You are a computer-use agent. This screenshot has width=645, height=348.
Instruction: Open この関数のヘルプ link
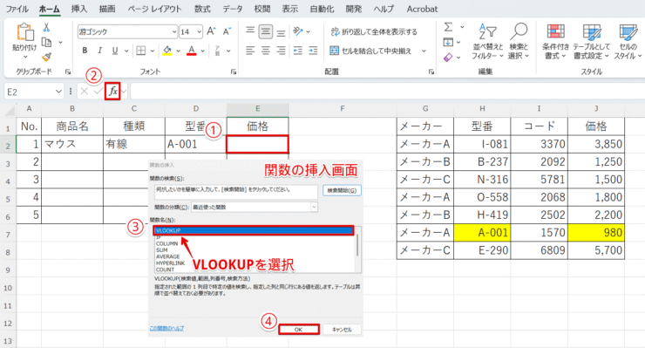coord(166,328)
